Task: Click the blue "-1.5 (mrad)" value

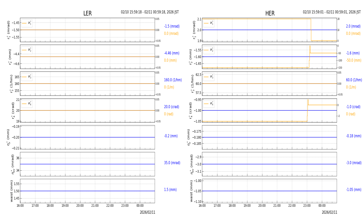Action: (172, 26)
